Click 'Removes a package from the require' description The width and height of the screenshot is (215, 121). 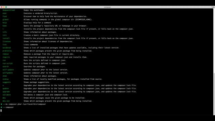49,54
